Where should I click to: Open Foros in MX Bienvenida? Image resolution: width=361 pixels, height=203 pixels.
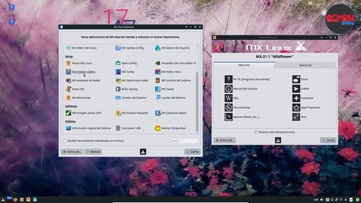[x=300, y=80]
